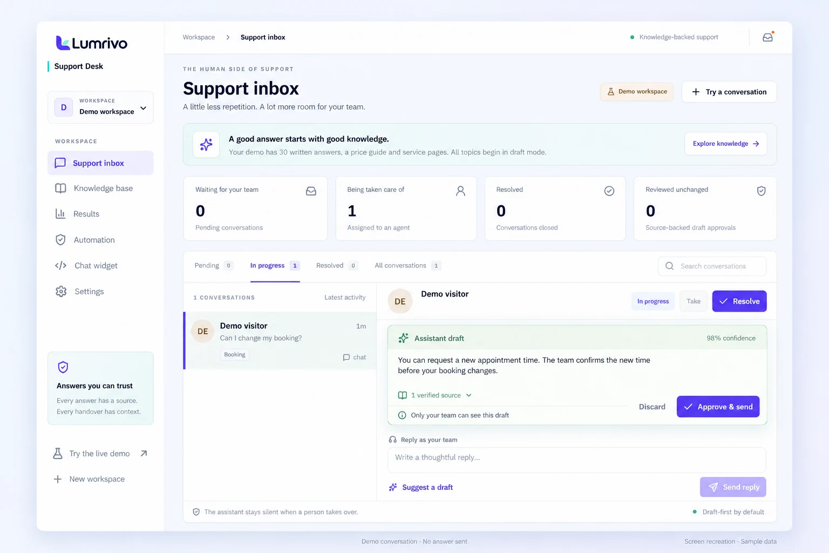The image size is (829, 553).
Task: Click the flask icon beside Try the live demo
Action: pos(58,454)
